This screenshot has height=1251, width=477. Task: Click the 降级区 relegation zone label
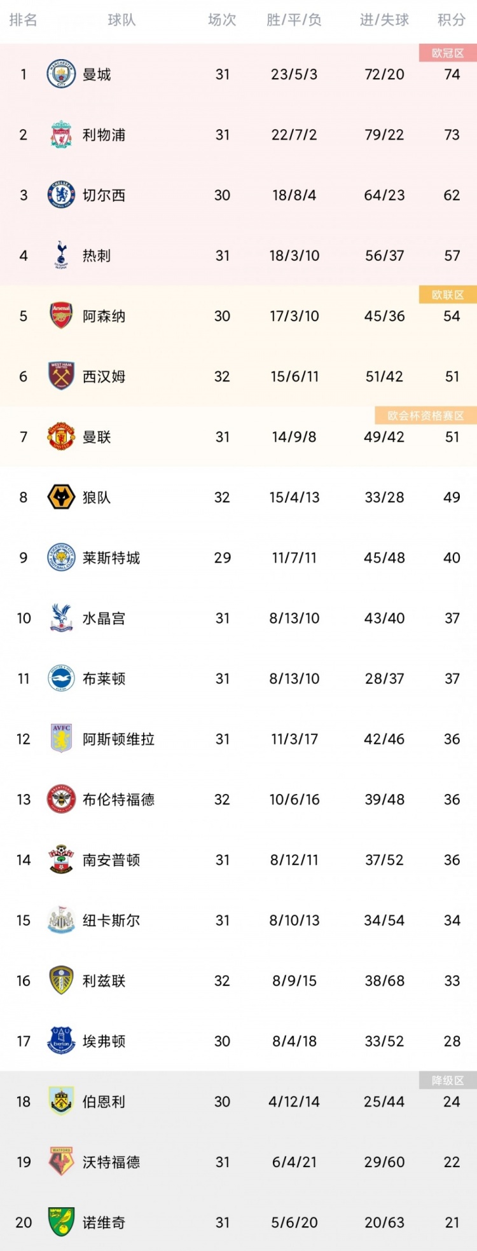[x=448, y=1080]
